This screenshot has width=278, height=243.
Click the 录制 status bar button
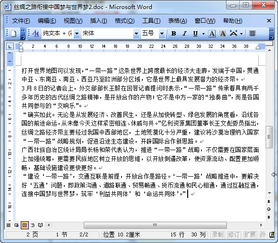click(217, 235)
